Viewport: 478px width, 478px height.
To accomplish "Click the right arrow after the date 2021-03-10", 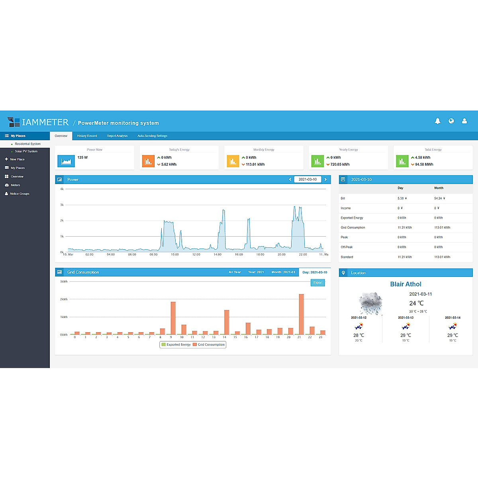I will [325, 179].
